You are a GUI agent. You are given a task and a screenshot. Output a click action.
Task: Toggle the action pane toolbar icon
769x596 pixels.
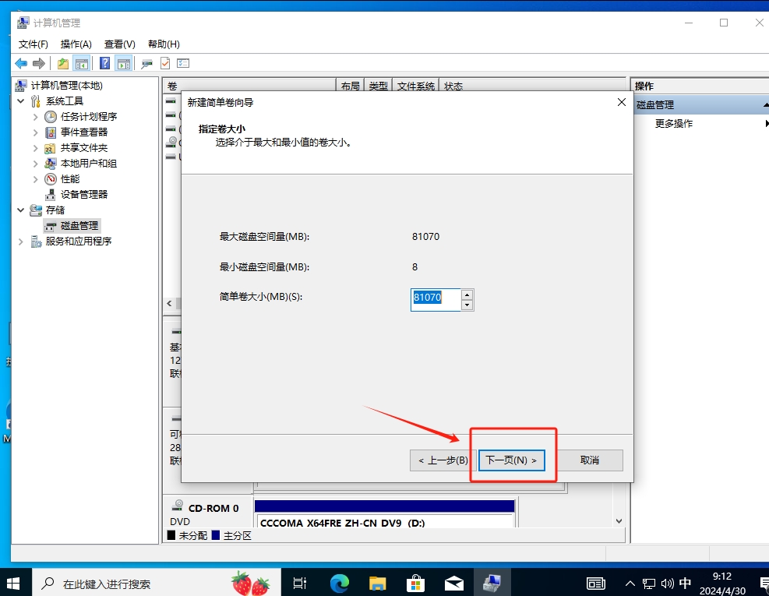point(124,63)
